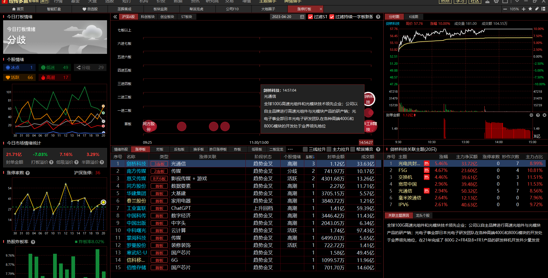The height and width of the screenshot is (278, 548).
Task: Zoom out with the minus icon
Action: click(505, 9)
